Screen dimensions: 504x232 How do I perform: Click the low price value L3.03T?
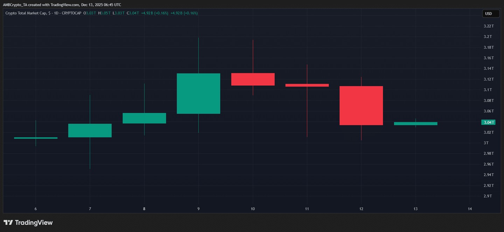(118, 13)
